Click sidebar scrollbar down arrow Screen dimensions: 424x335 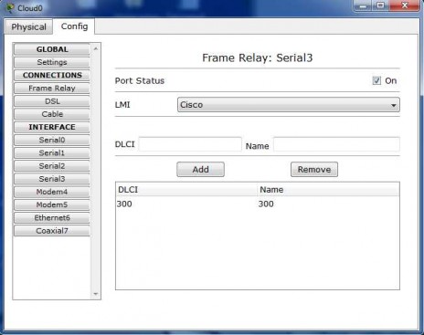pyautogui.click(x=96, y=294)
